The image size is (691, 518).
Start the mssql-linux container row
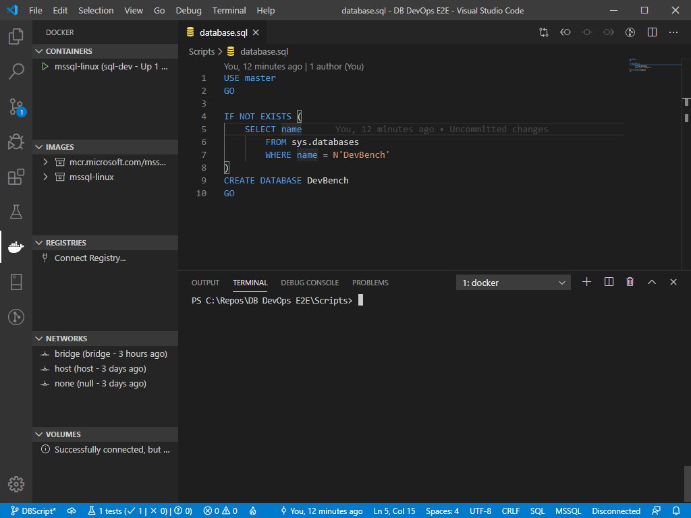[105, 67]
